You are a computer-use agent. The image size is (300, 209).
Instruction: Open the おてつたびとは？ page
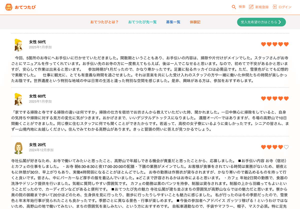pos(104,22)
